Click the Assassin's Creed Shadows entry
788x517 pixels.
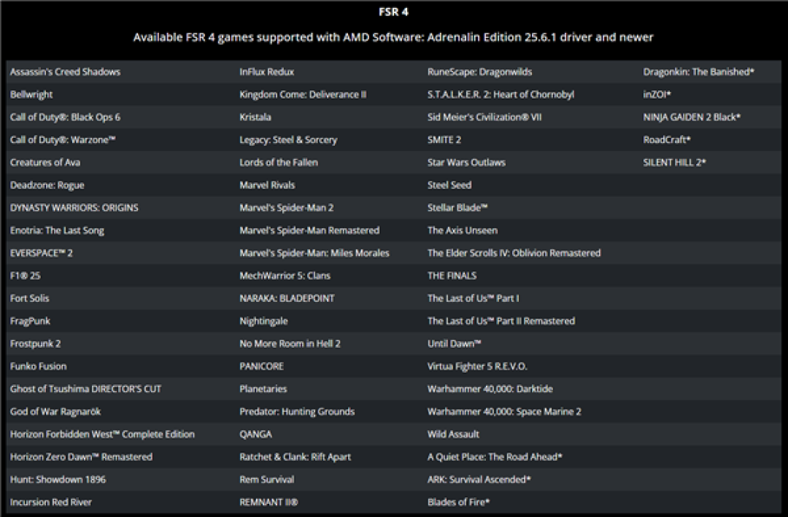[66, 72]
